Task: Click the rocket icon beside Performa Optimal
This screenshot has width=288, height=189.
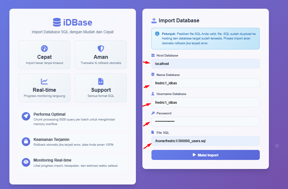Action: [x=26, y=116]
